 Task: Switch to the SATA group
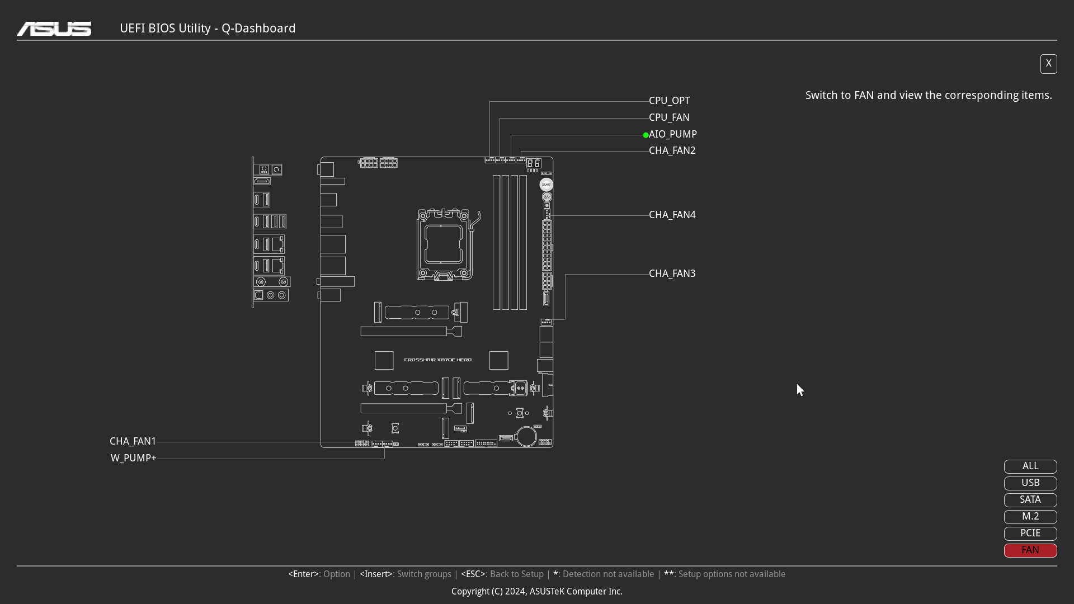click(1030, 500)
